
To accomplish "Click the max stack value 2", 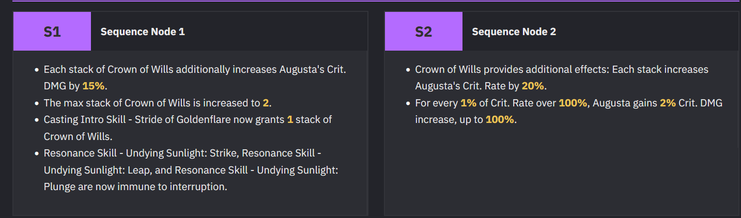I will (x=266, y=103).
